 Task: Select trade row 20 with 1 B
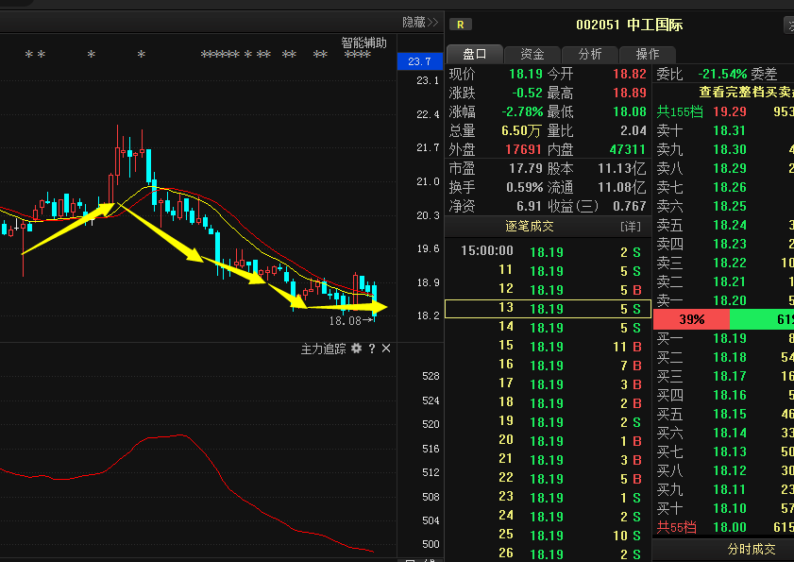coord(548,441)
